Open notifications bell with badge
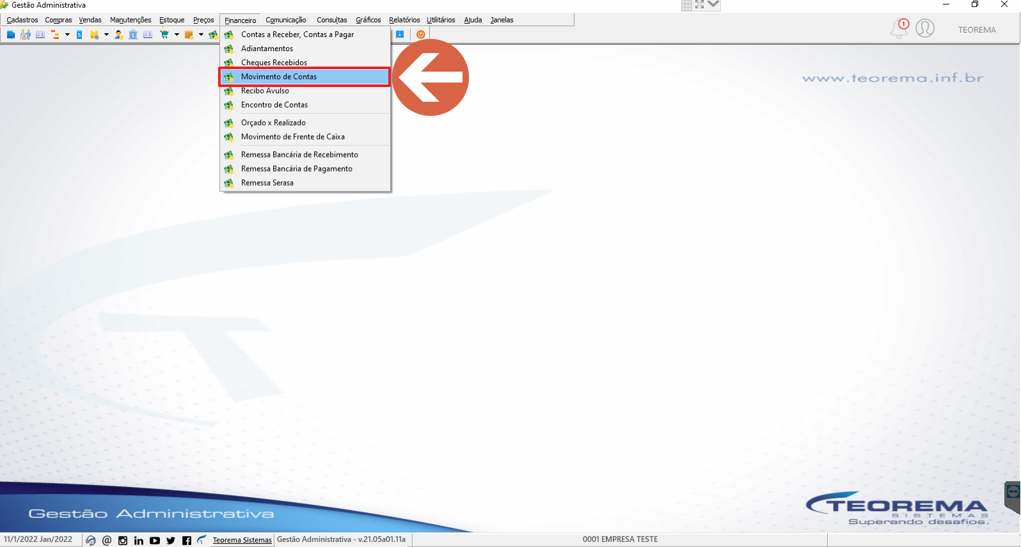 point(899,28)
